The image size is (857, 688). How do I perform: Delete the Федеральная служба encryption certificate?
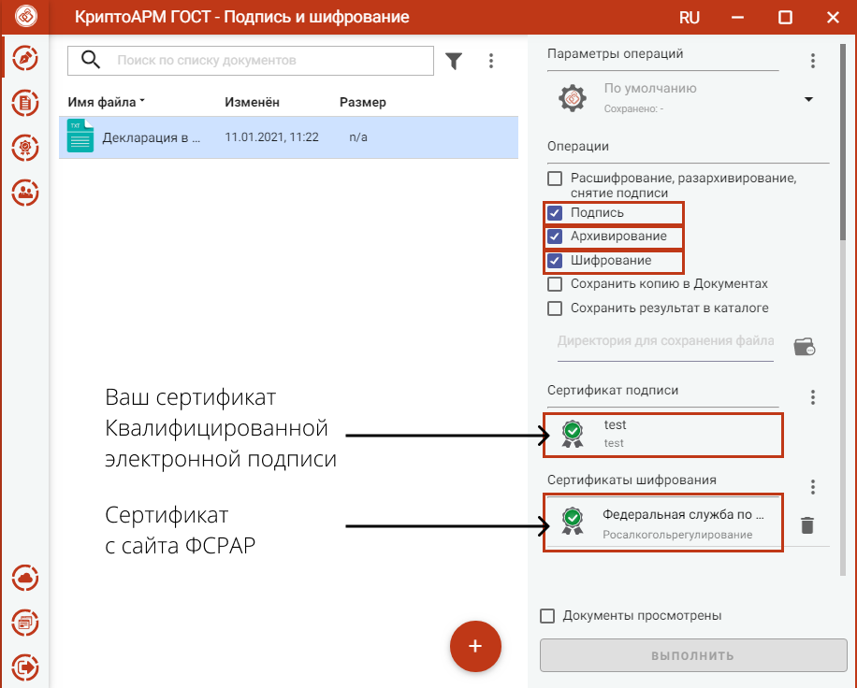coord(807,524)
